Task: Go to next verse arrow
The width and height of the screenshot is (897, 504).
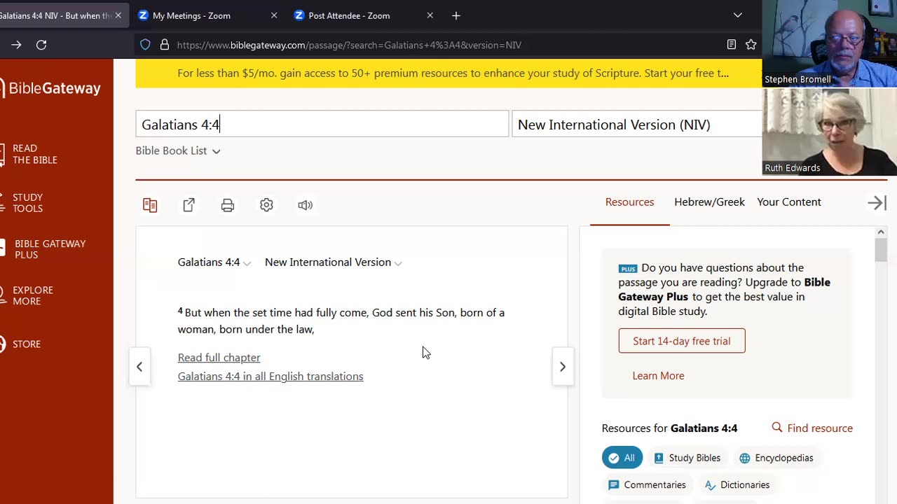Action: [x=563, y=367]
